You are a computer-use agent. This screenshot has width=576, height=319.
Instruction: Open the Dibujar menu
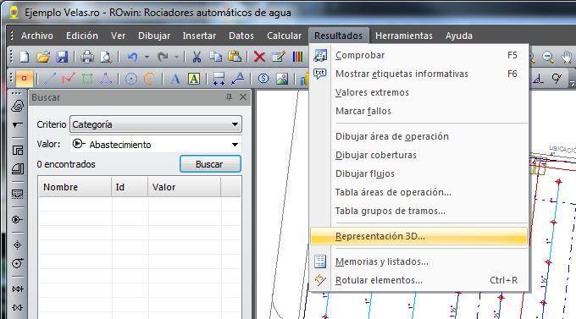pos(154,36)
